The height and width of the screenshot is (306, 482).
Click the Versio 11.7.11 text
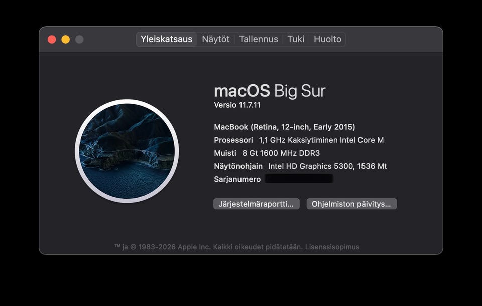(x=237, y=105)
